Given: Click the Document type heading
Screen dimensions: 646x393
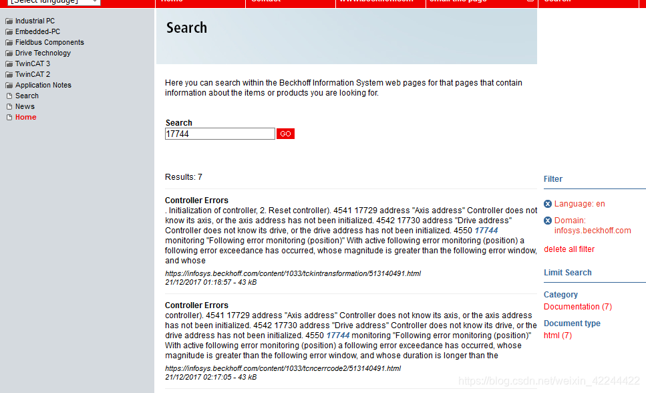Looking at the screenshot, I should [x=572, y=323].
